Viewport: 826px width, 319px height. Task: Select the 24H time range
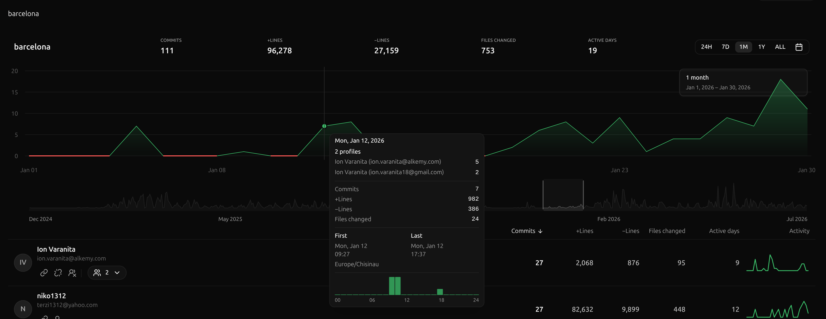(x=706, y=47)
